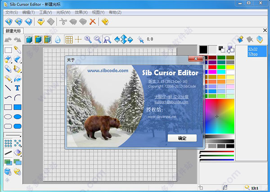Pick the bright green palette swatch

tap(221, 67)
